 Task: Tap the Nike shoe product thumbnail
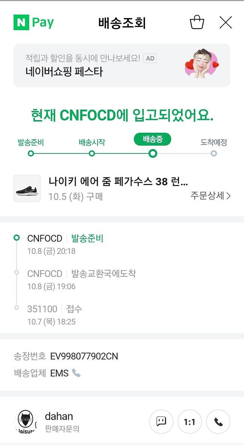(x=27, y=189)
